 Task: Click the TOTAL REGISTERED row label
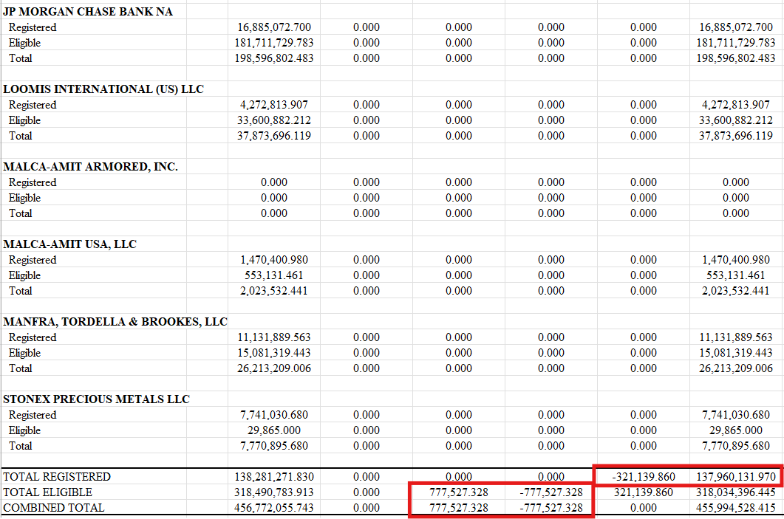pyautogui.click(x=57, y=477)
